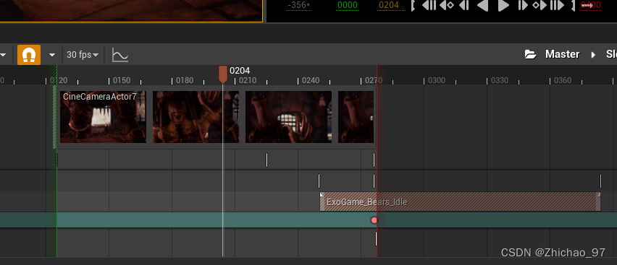This screenshot has height=265, width=617.
Task: Play the sequence forward
Action: point(503,6)
